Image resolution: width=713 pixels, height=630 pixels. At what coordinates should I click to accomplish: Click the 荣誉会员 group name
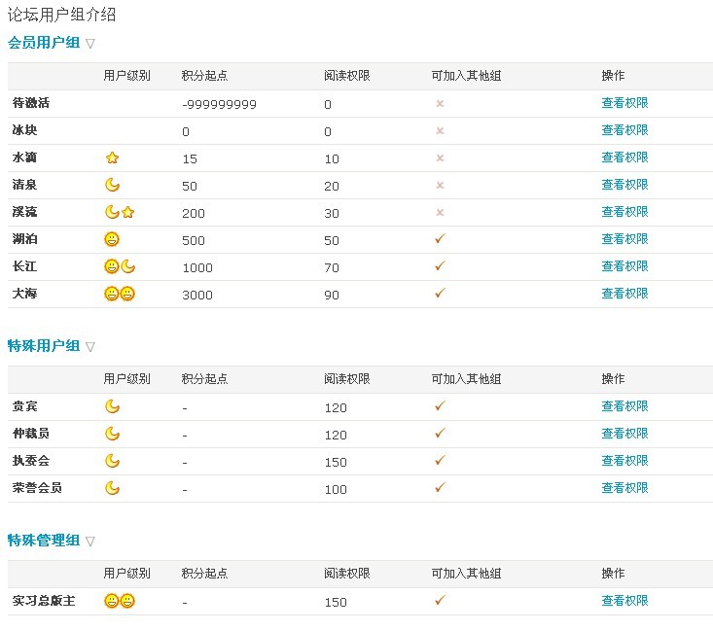[x=37, y=488]
